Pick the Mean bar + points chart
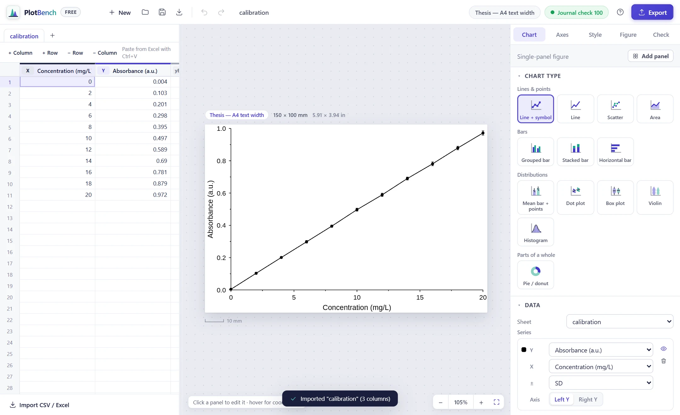The image size is (680, 415). (535, 197)
